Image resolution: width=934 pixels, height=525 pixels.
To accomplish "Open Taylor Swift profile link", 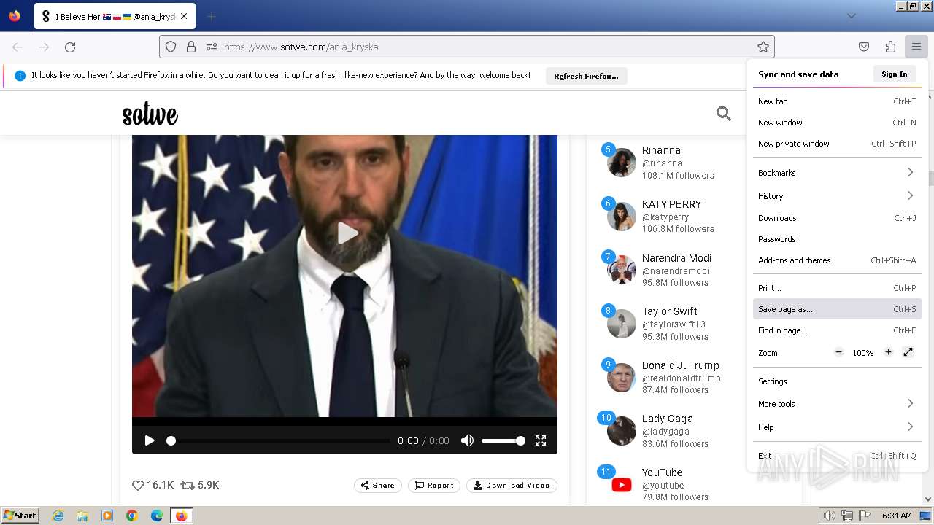I will 670,311.
